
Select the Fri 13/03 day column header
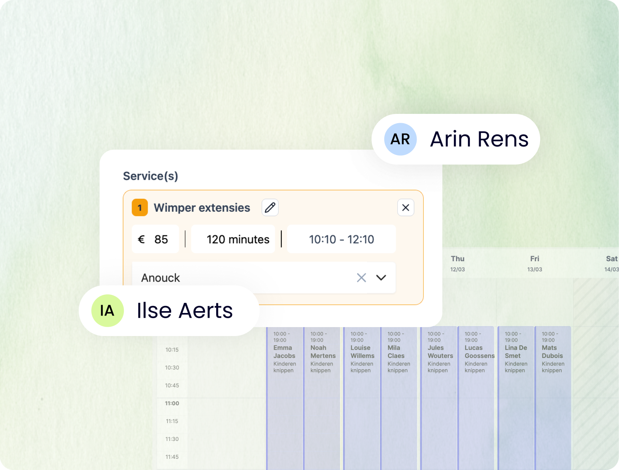click(535, 263)
